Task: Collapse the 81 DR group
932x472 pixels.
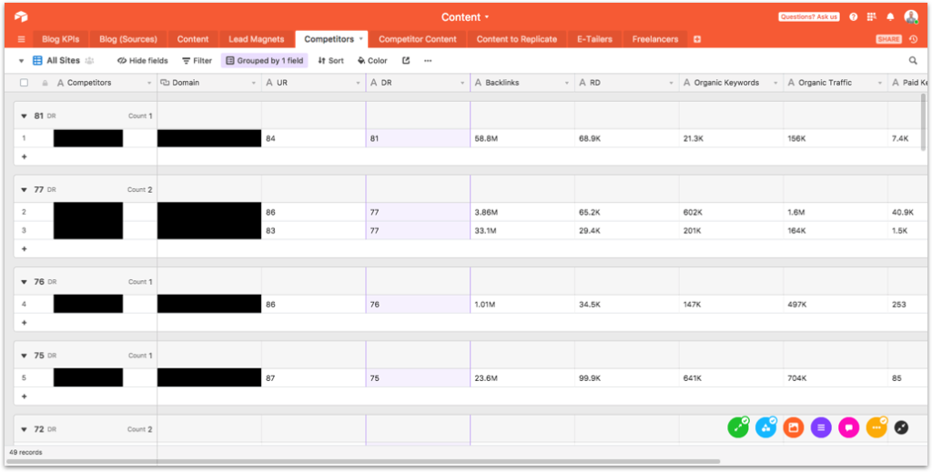Action: (x=25, y=116)
